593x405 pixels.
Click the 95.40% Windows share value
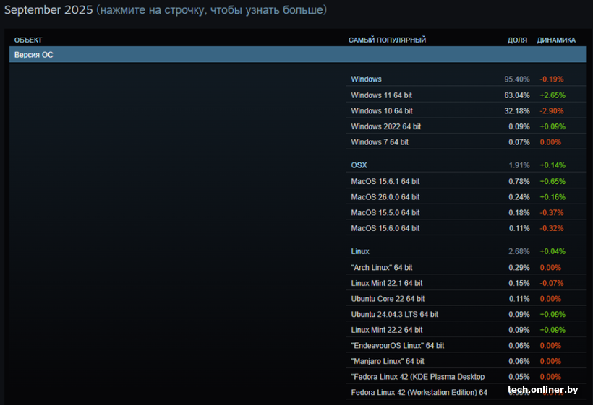[516, 79]
